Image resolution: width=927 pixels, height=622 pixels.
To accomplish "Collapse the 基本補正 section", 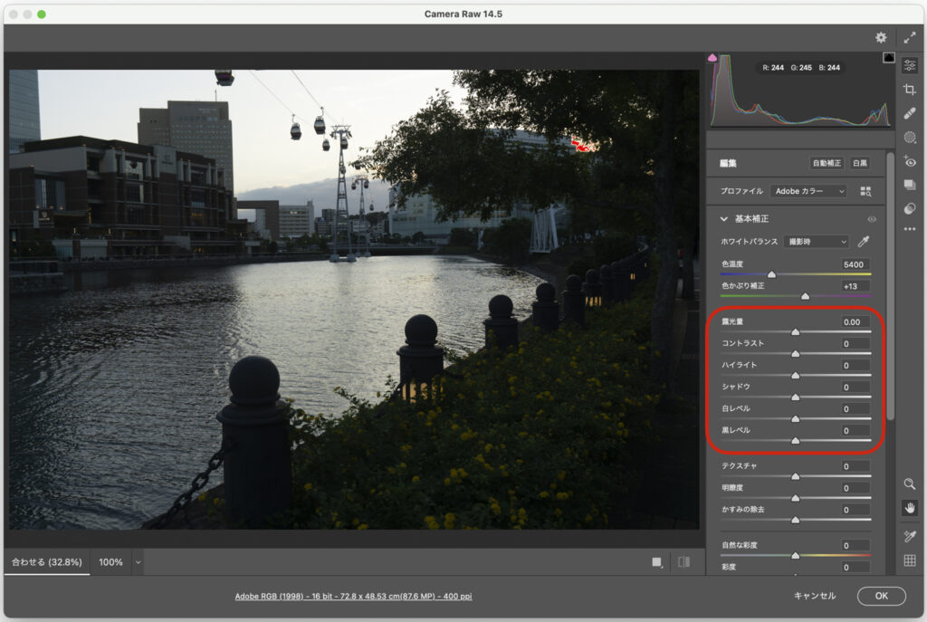I will [723, 219].
